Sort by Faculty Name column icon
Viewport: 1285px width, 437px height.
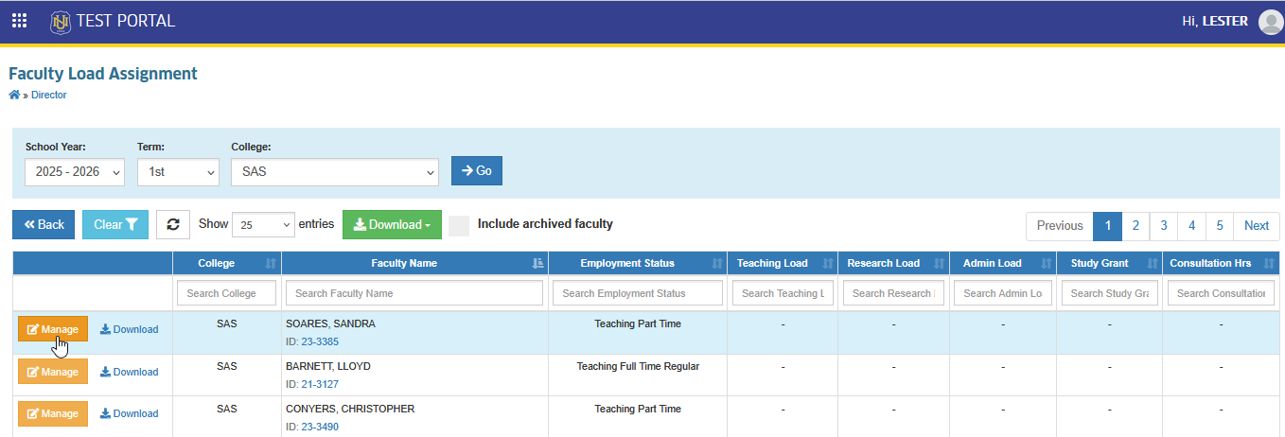(x=537, y=263)
